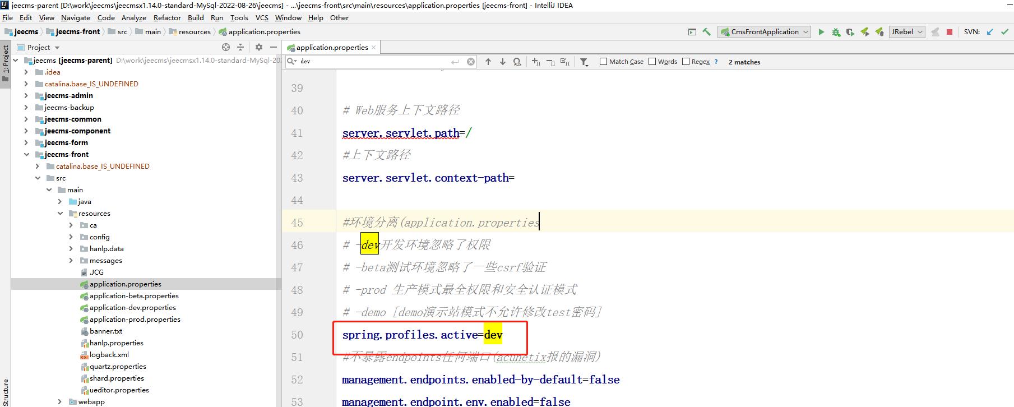Click the greyed JRebel icon beside stop
Viewport: 1014px width, 407px height.
(935, 32)
